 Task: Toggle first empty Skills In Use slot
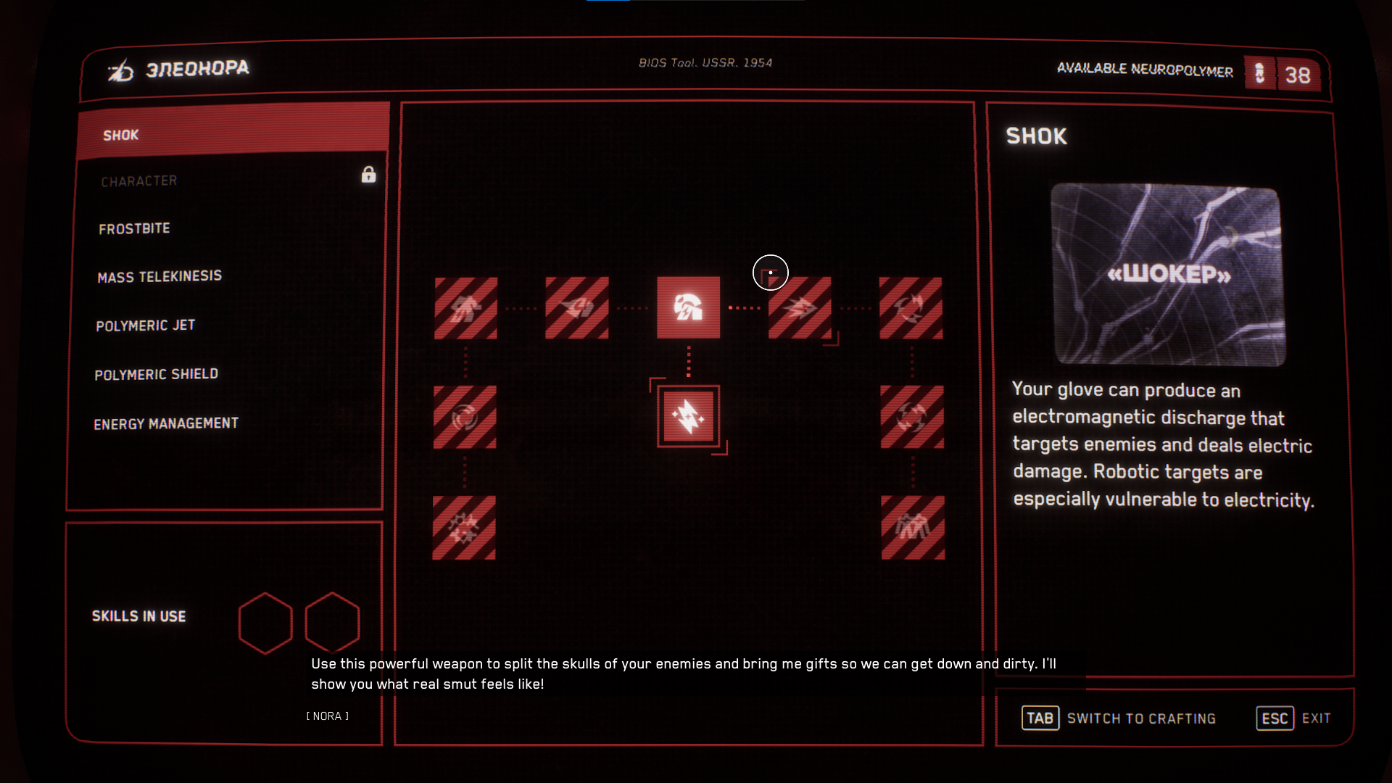pyautogui.click(x=265, y=623)
